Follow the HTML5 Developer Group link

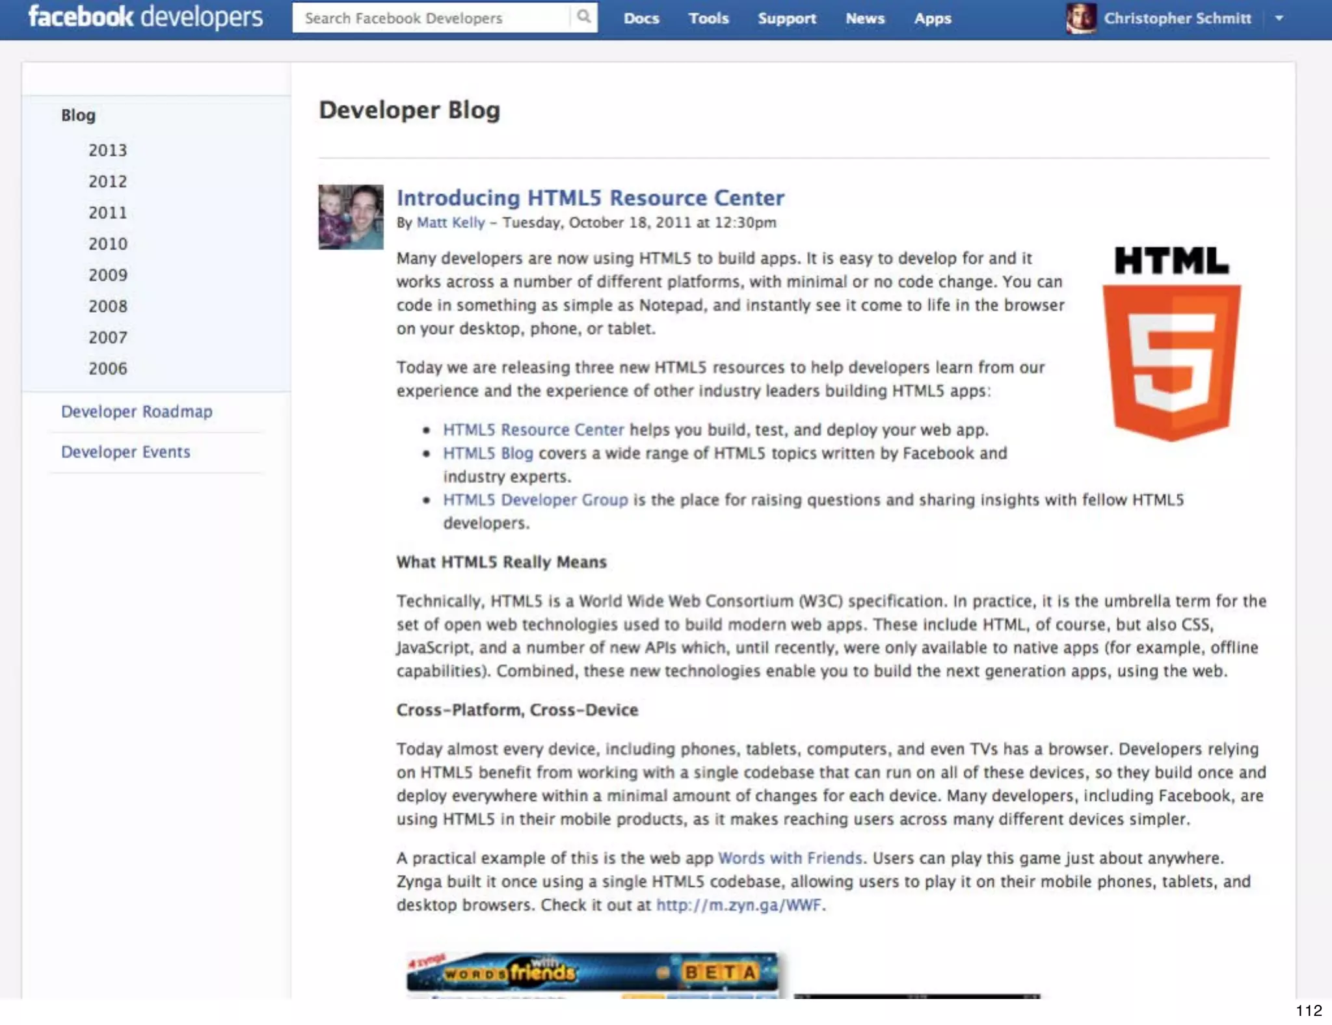pos(535,500)
